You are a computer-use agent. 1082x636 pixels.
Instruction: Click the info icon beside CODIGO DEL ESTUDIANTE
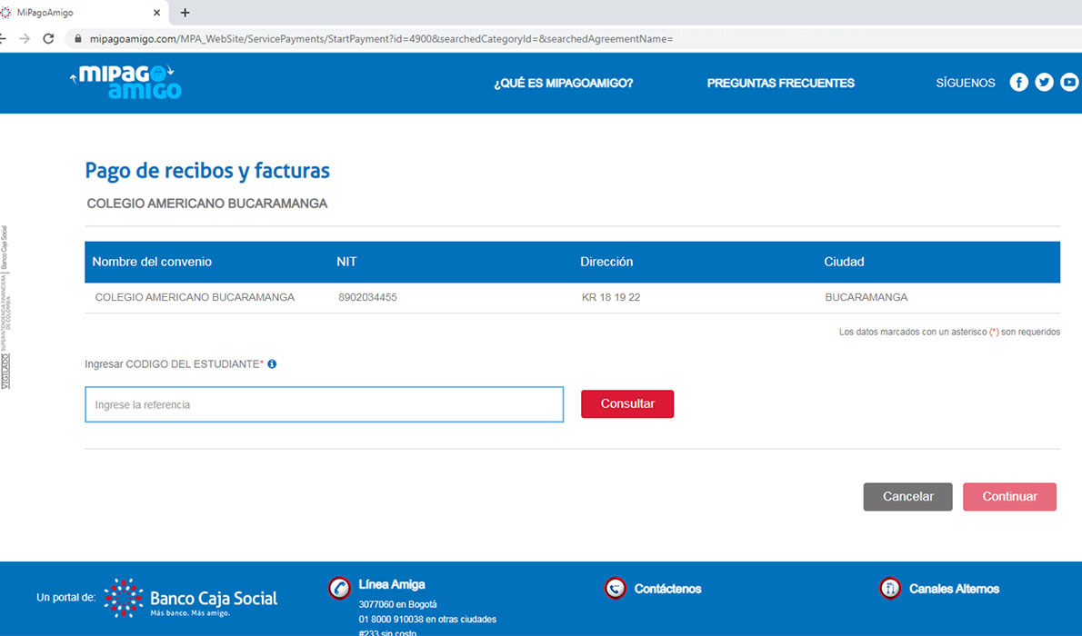point(272,364)
